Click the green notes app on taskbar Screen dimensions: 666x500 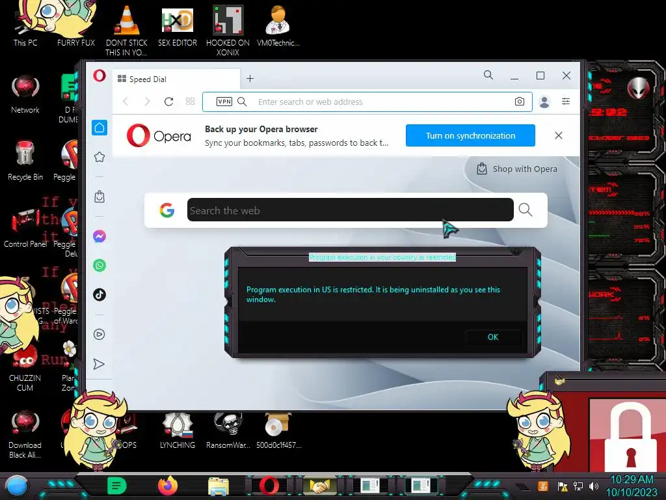(x=117, y=486)
